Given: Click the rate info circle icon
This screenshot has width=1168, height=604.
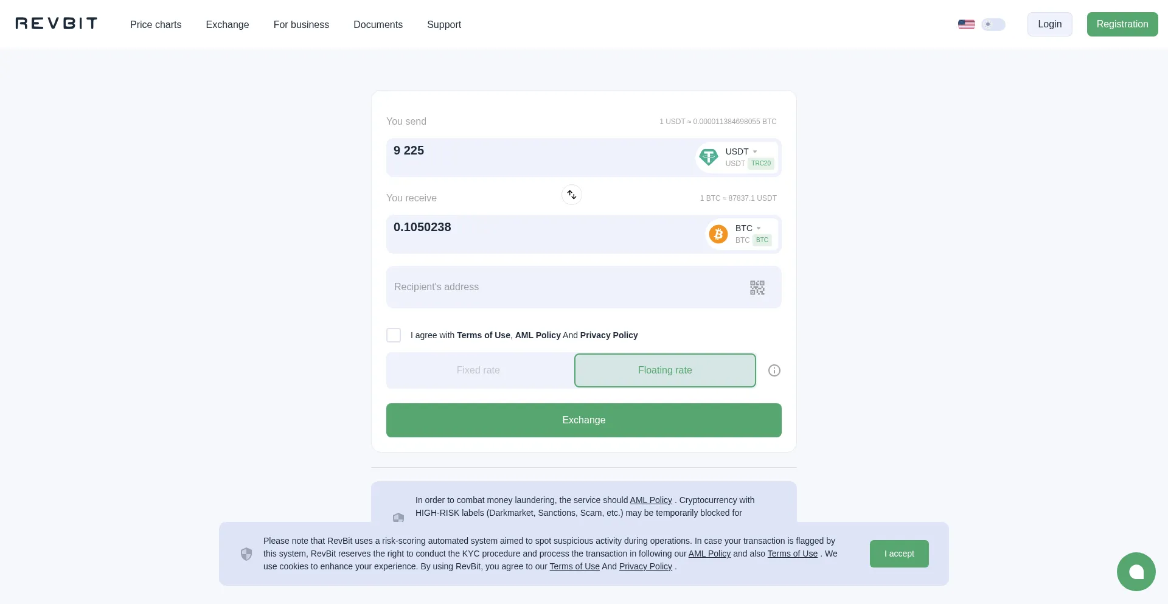Looking at the screenshot, I should point(774,370).
